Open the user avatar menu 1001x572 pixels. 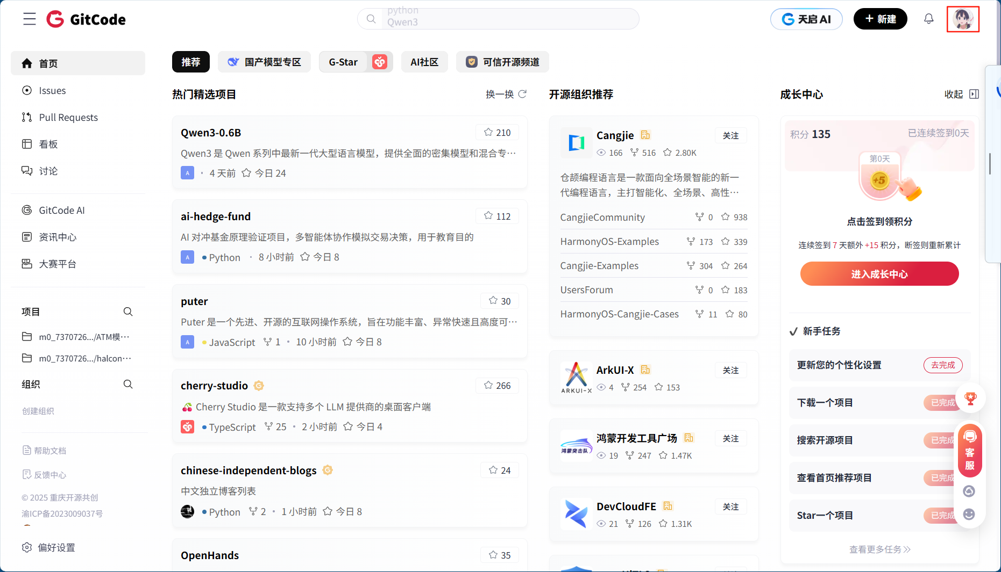[x=963, y=19]
